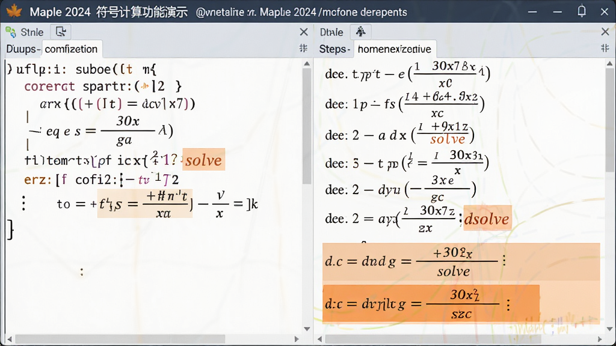Select the Duups- tab label

point(23,49)
